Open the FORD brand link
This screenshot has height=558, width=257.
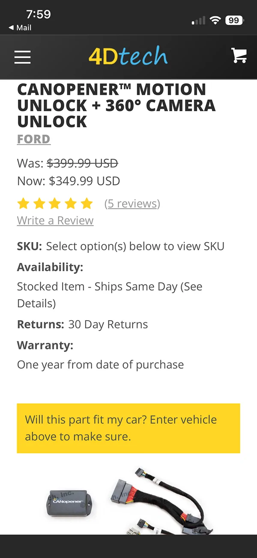point(34,139)
